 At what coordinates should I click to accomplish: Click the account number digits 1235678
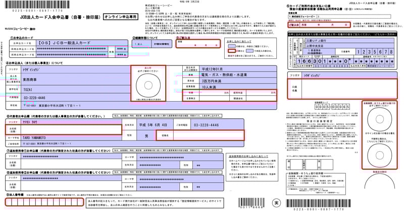coord(375,52)
